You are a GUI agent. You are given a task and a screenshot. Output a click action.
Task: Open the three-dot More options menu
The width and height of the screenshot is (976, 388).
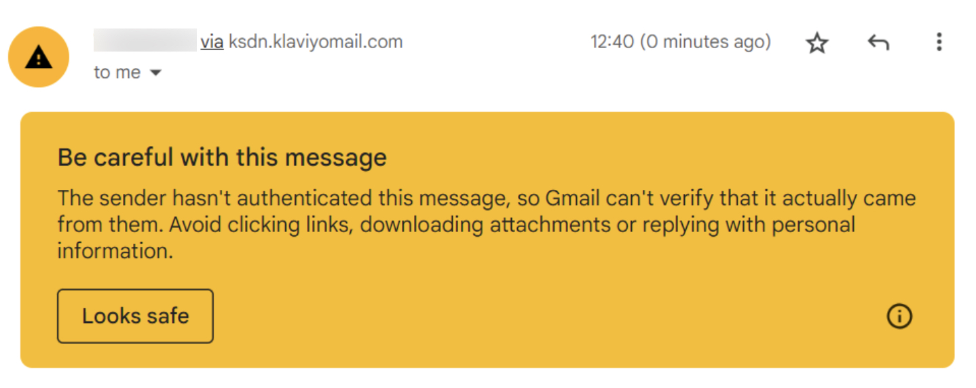[939, 42]
